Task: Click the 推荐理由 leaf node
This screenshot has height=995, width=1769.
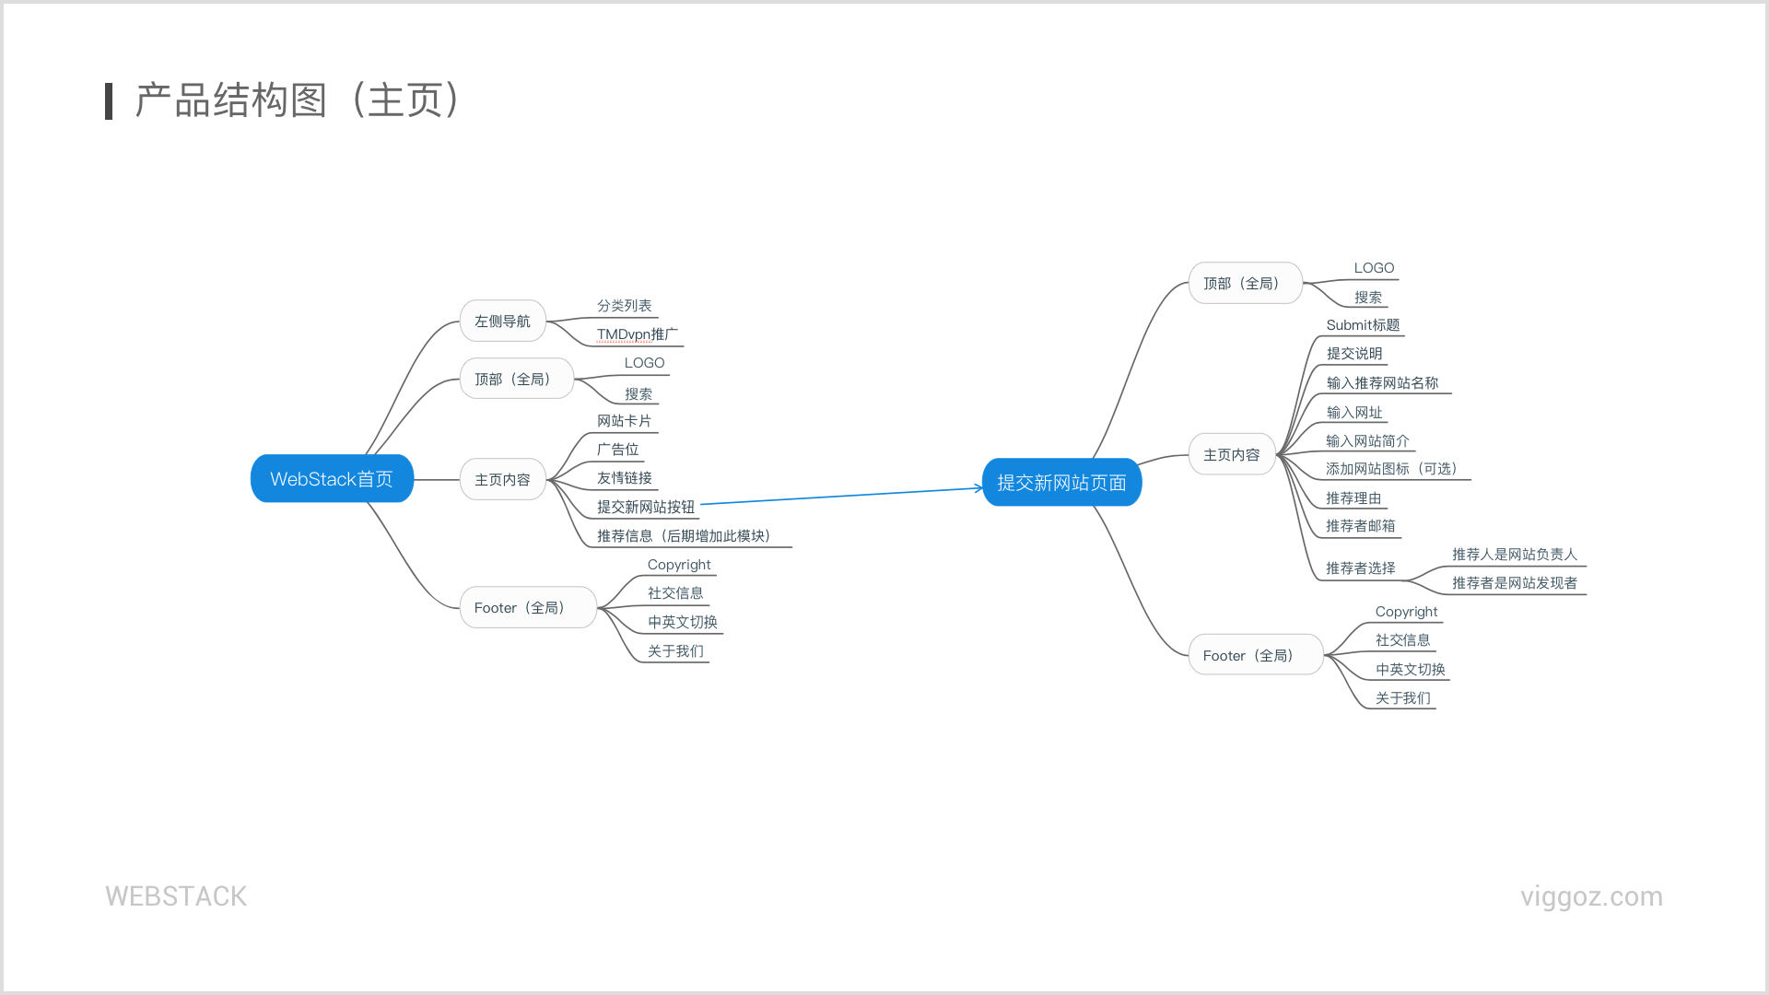Action: (x=1353, y=498)
